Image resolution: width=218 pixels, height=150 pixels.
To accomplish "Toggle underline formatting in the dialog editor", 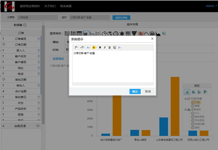I will click(x=110, y=48).
